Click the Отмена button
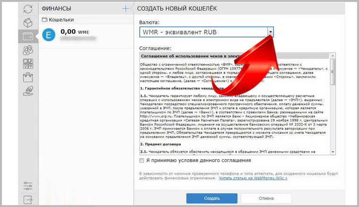This screenshot has height=207, width=359. point(266,198)
